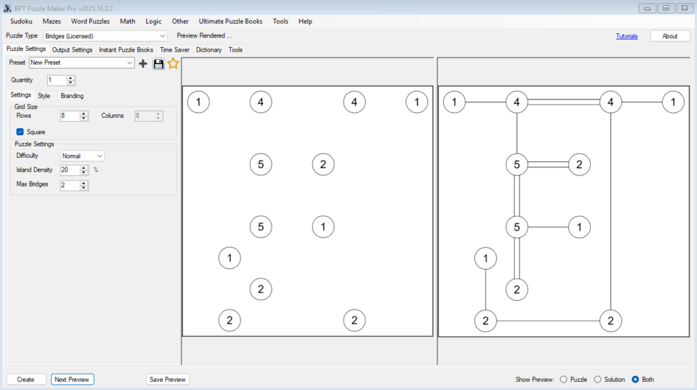697x390 pixels.
Task: Switch to the Instant Puzzle Books tab
Action: [x=126, y=50]
